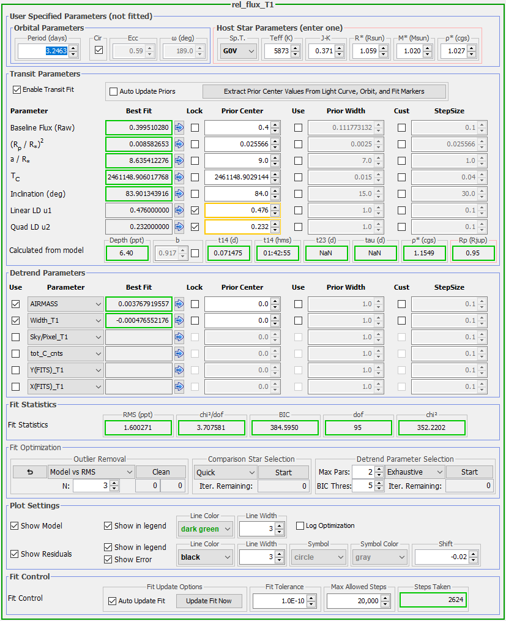
Task: Click into the Period (days) input field
Action: tap(42, 52)
